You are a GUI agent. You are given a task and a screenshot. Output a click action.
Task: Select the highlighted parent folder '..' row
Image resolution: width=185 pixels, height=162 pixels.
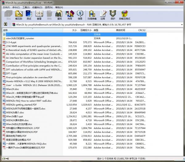point(74,34)
